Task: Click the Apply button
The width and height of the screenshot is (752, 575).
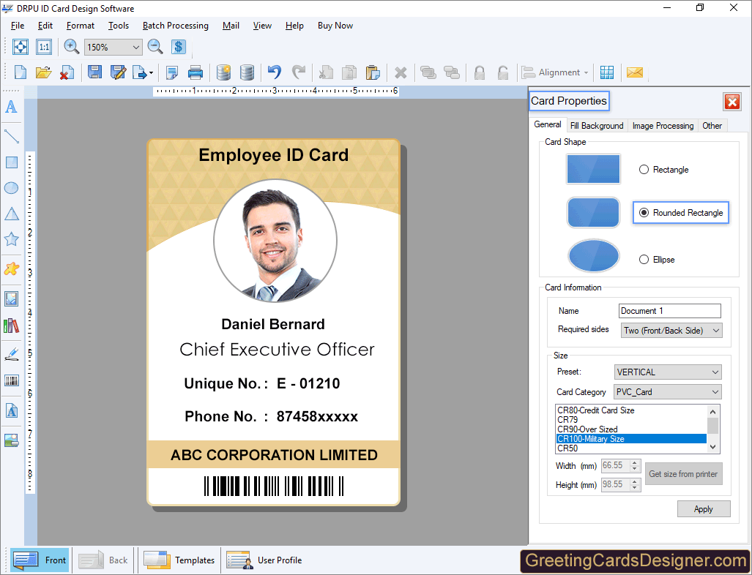Action: click(x=703, y=508)
